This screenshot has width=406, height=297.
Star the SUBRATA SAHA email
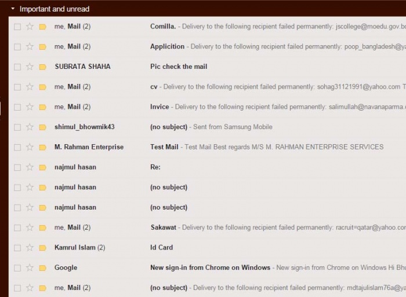tap(30, 67)
